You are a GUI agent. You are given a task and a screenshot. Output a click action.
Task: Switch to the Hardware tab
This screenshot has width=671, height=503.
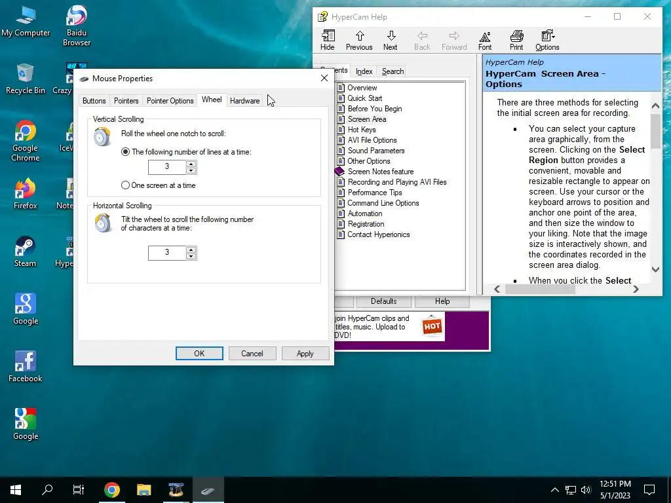[245, 100]
